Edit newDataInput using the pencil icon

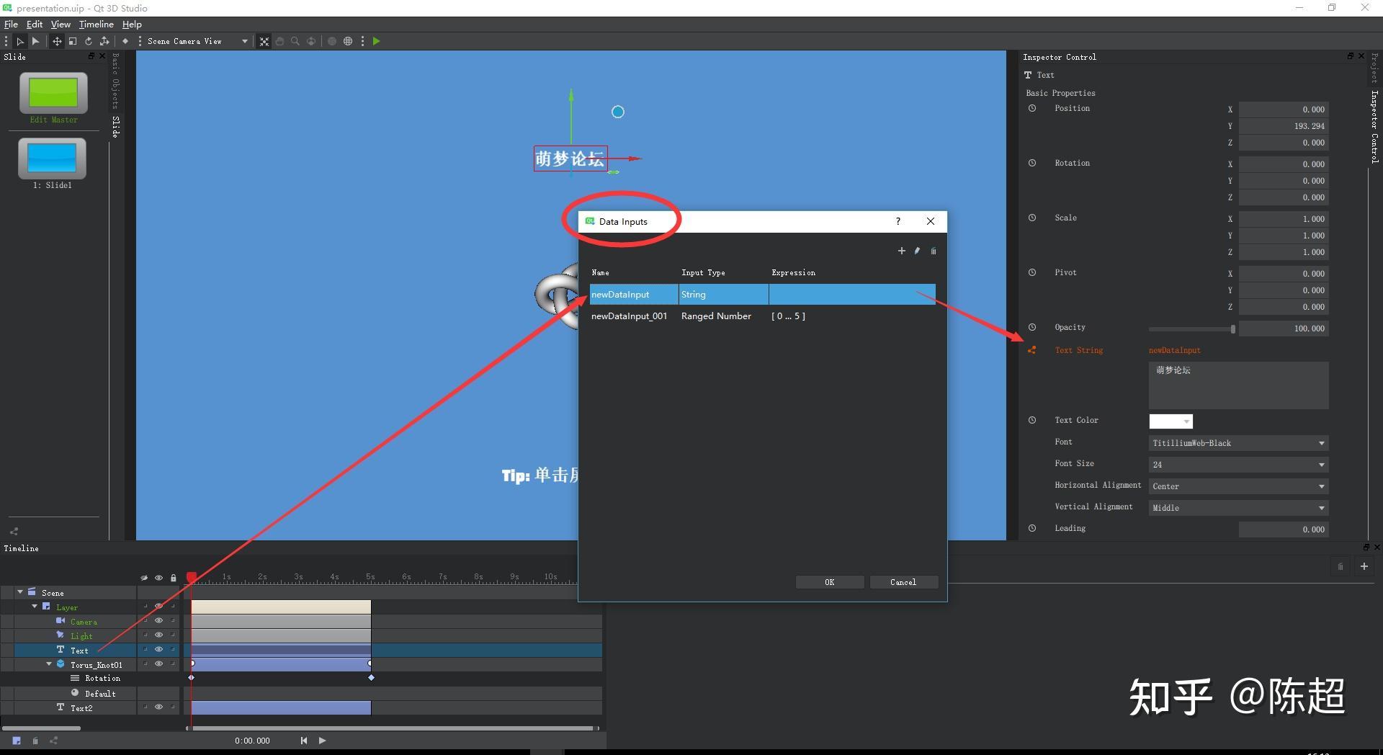[917, 251]
